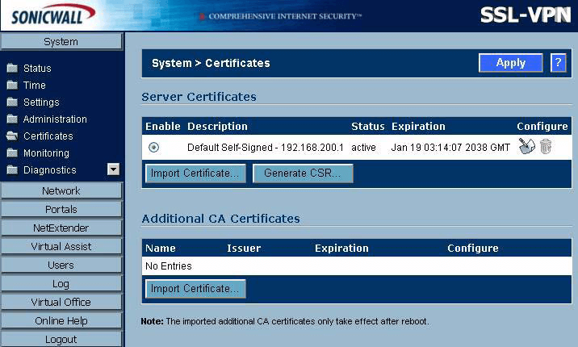
Task: Click the folder icon beside Time
Action: tap(12, 85)
